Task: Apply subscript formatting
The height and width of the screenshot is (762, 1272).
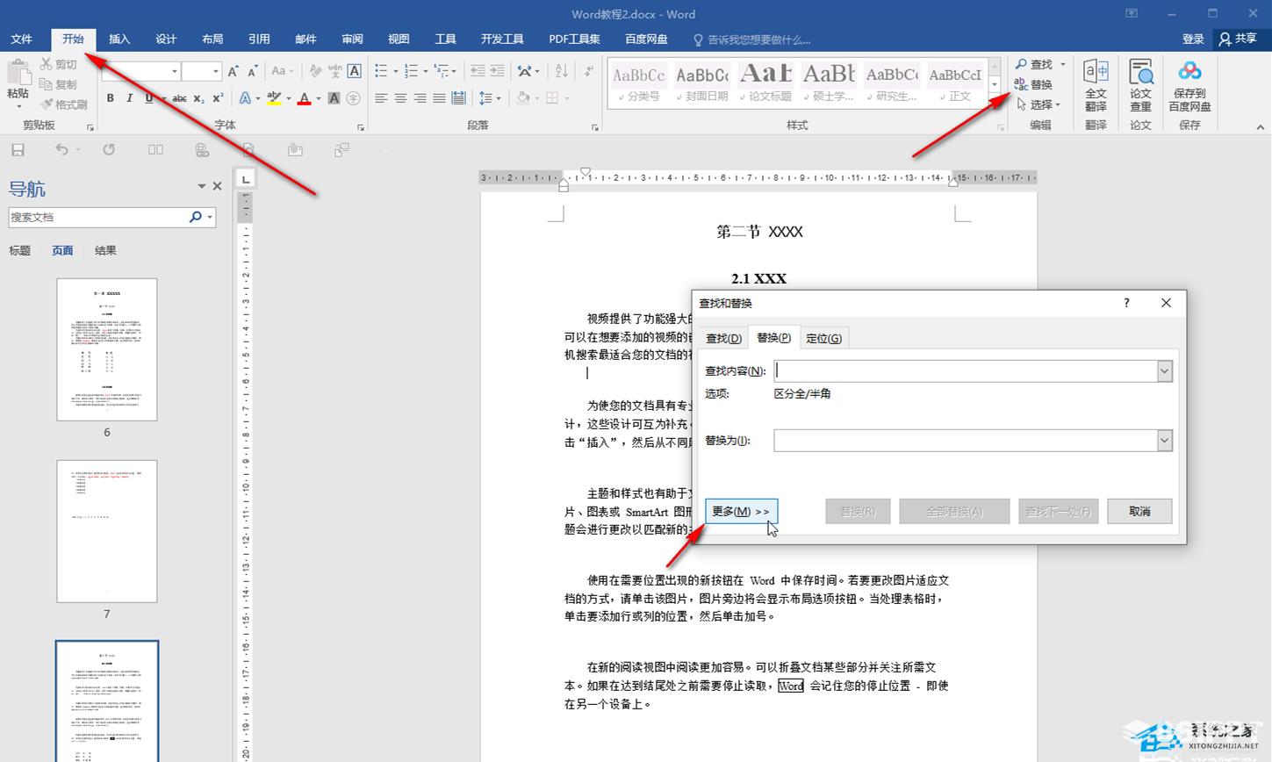Action: 199,98
